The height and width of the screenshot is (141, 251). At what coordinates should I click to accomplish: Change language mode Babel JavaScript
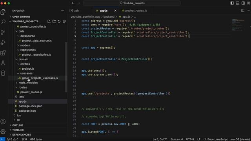pos(217,139)
